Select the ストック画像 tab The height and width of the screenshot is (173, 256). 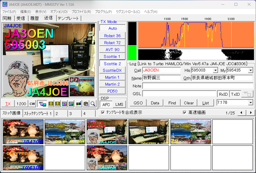click(x=12, y=113)
